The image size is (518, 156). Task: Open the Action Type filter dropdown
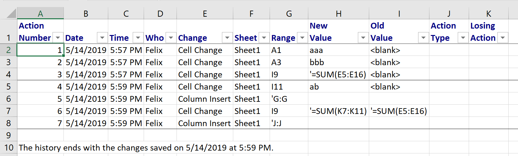click(x=463, y=38)
